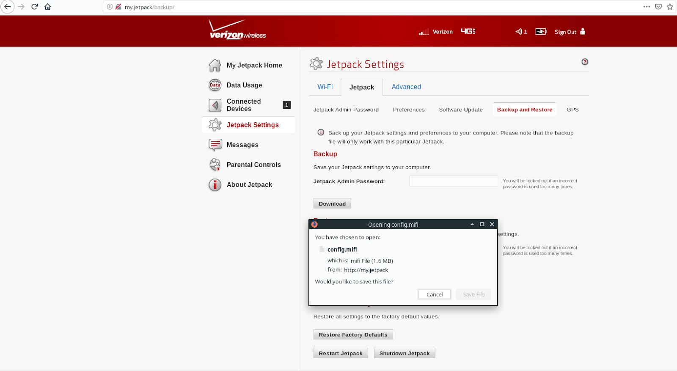Bookmark this page with star icon
This screenshot has height=371, width=677.
[670, 7]
